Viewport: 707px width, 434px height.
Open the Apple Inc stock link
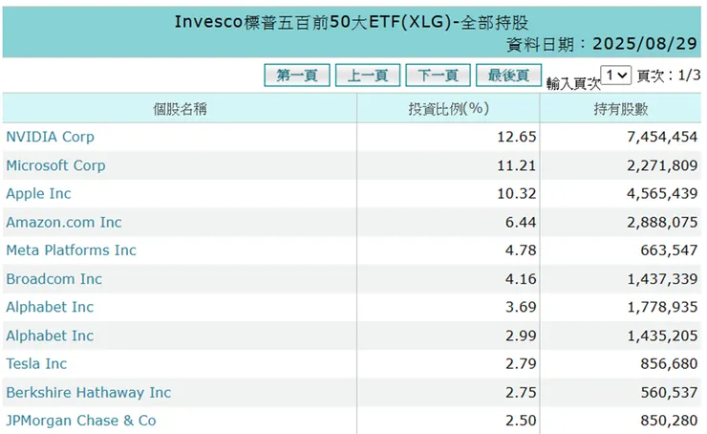(38, 193)
